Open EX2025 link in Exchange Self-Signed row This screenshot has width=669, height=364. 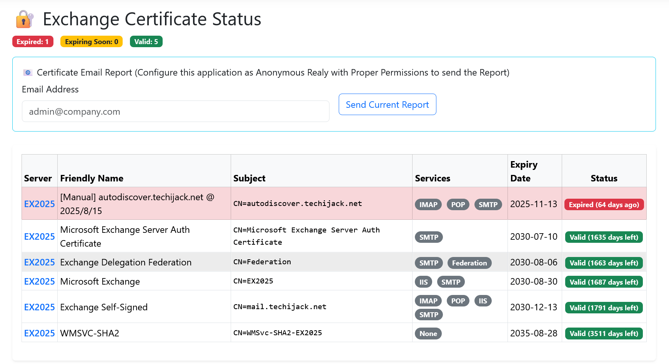point(39,307)
